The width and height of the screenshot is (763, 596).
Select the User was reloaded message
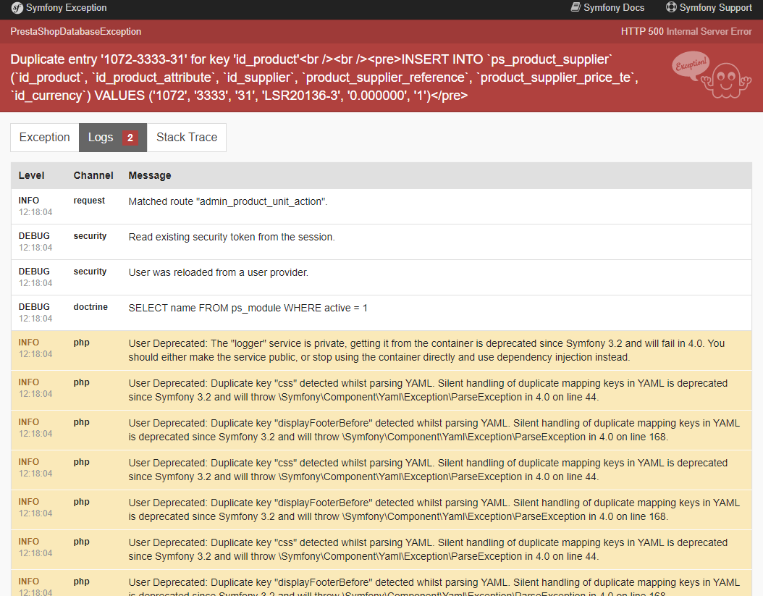[219, 273]
